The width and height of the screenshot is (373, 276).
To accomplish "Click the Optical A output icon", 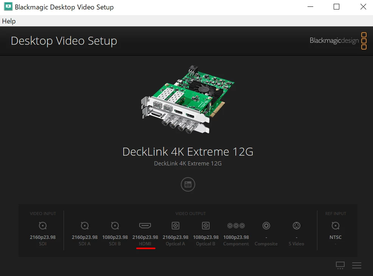I will 176,226.
